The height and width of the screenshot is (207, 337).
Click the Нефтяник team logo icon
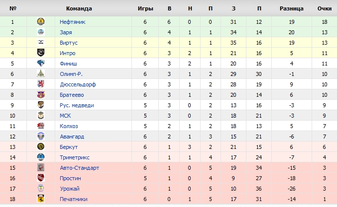coord(41,22)
